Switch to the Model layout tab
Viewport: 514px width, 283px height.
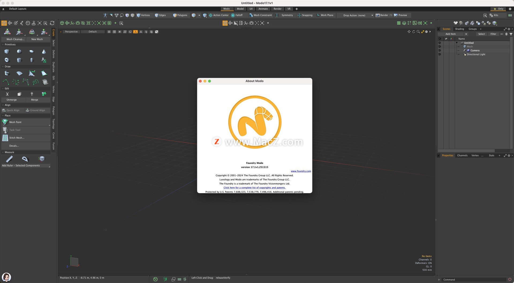pos(240,9)
